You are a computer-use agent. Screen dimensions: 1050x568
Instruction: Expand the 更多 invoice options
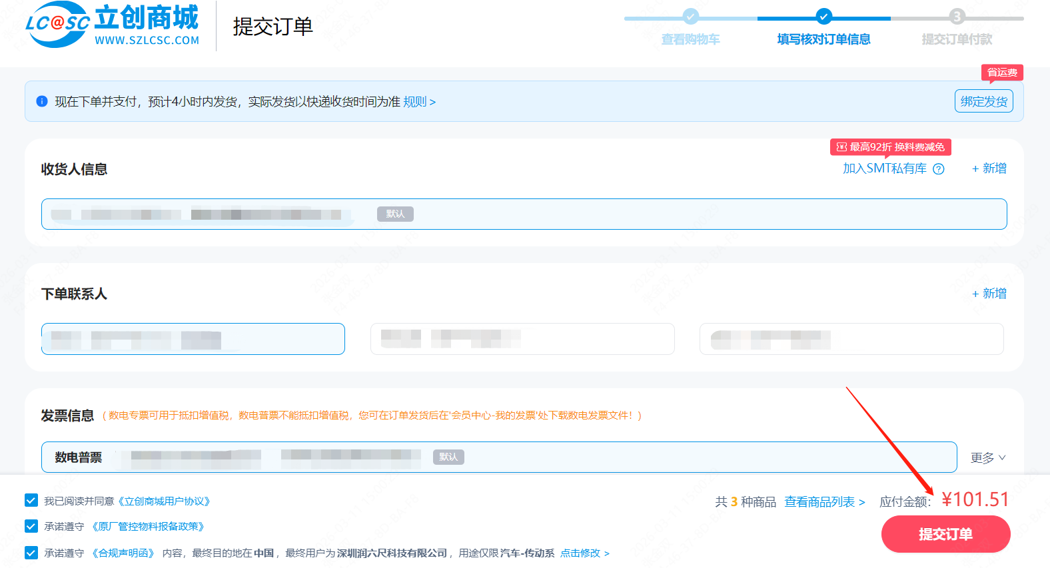click(x=988, y=457)
